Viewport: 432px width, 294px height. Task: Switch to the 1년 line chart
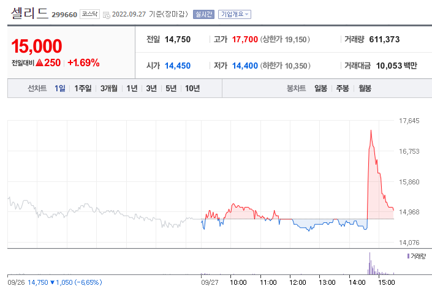pos(132,88)
